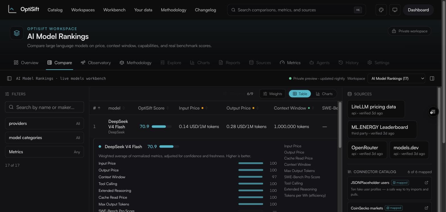The width and height of the screenshot is (446, 212).
Task: Click the orange status dot on Input Price
Action: (203, 108)
